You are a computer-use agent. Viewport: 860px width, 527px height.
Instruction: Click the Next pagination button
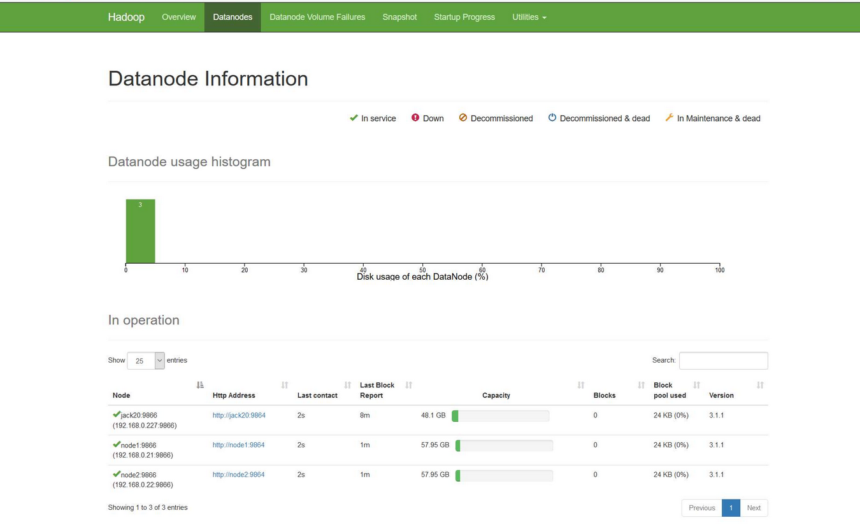click(754, 508)
